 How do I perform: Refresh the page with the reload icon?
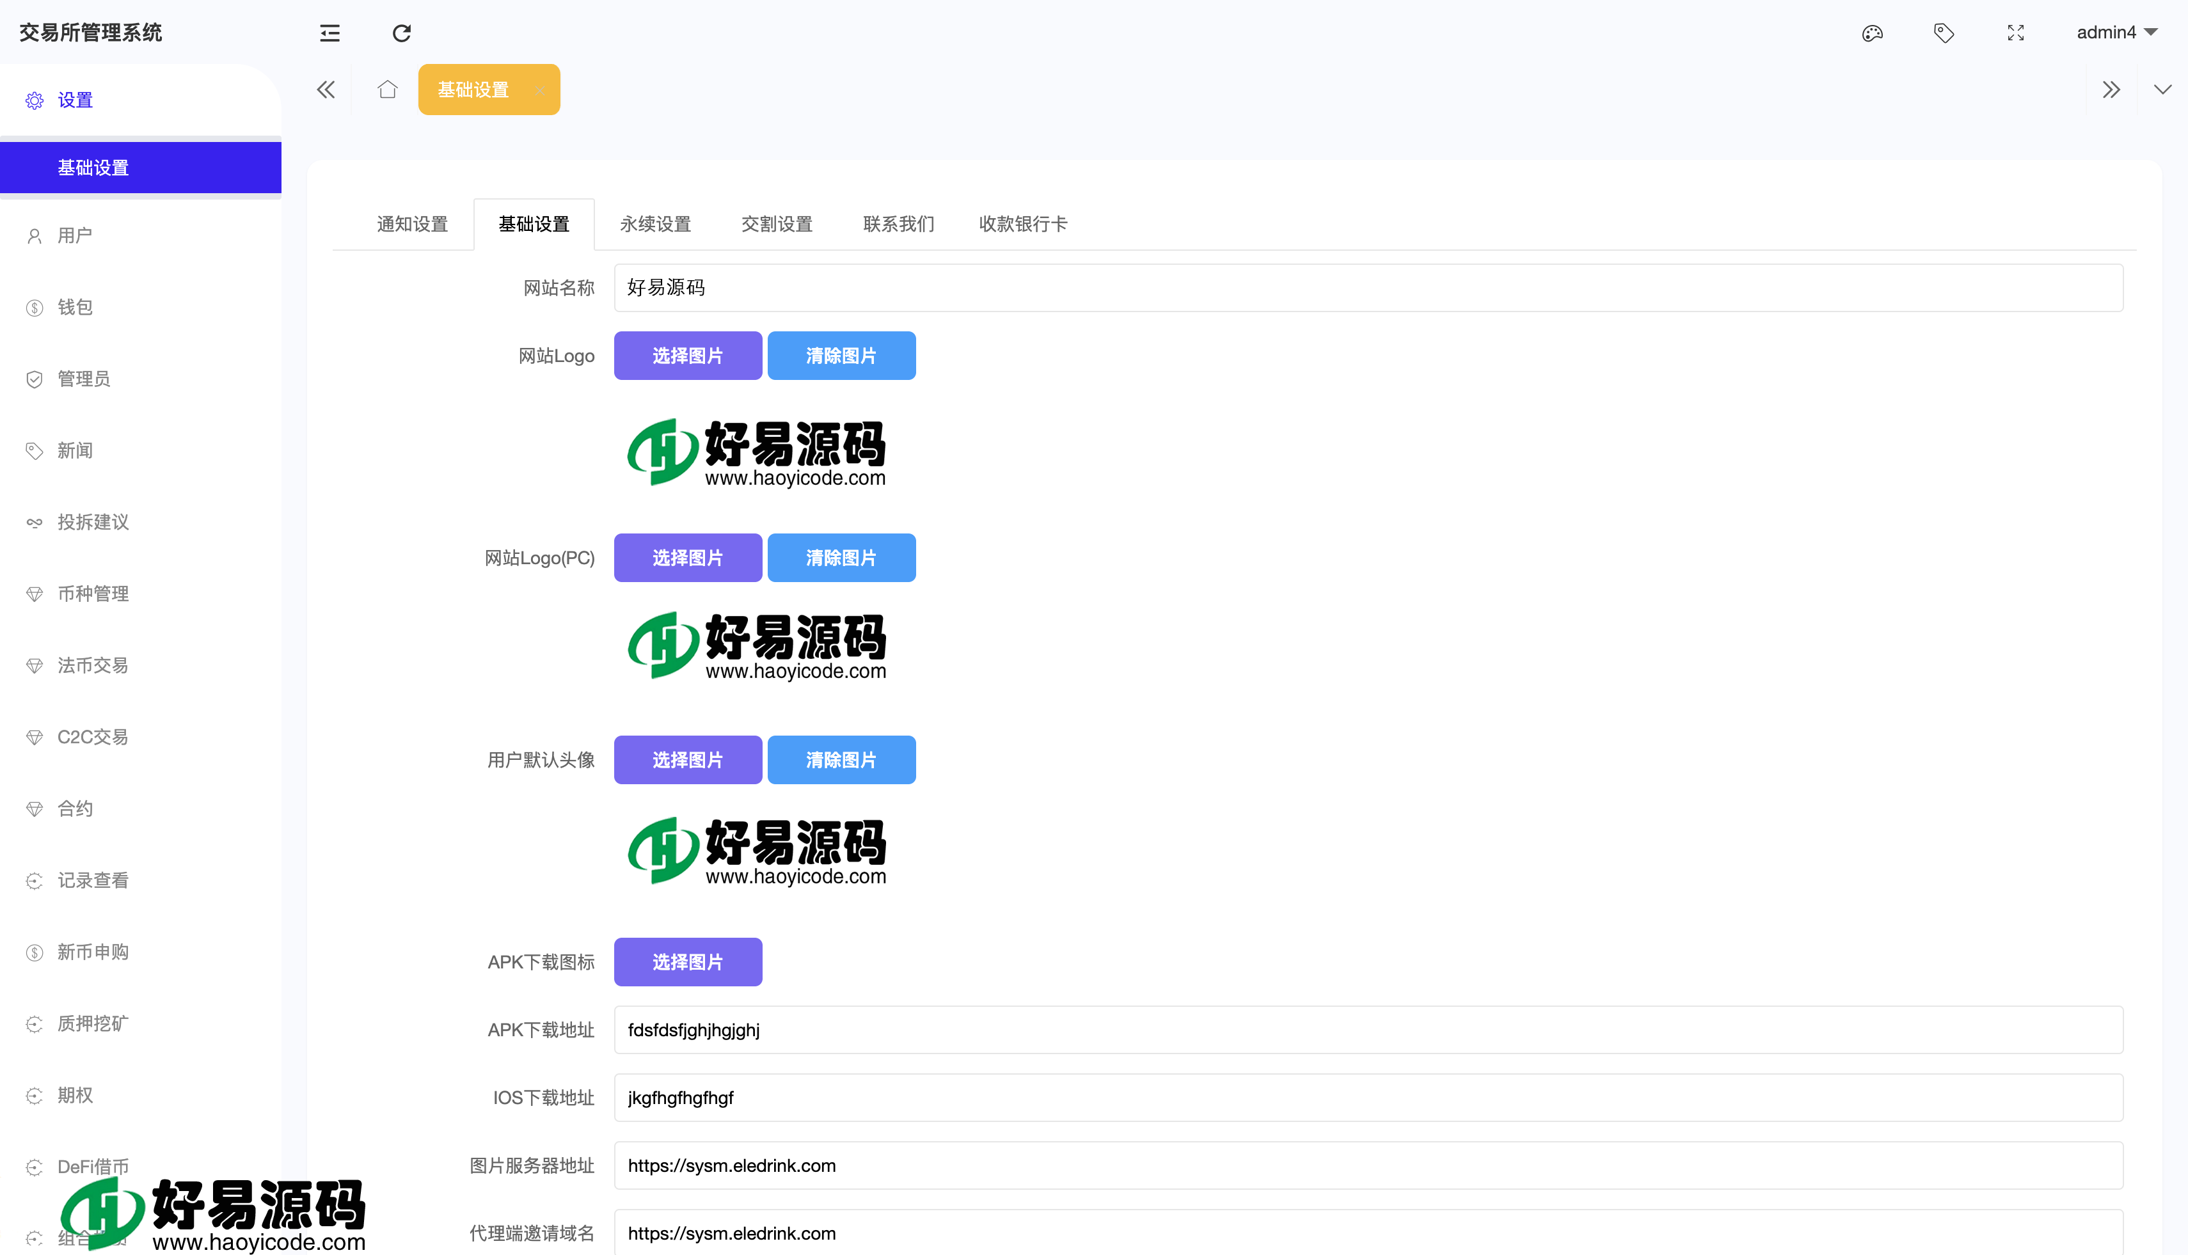[401, 33]
